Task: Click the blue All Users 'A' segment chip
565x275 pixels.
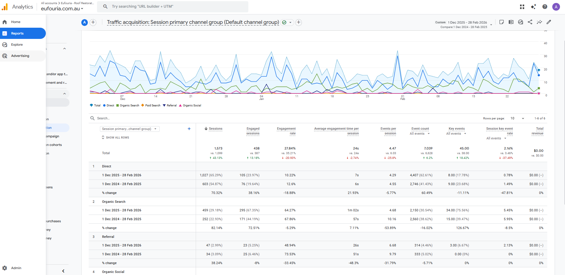Action: point(85,22)
